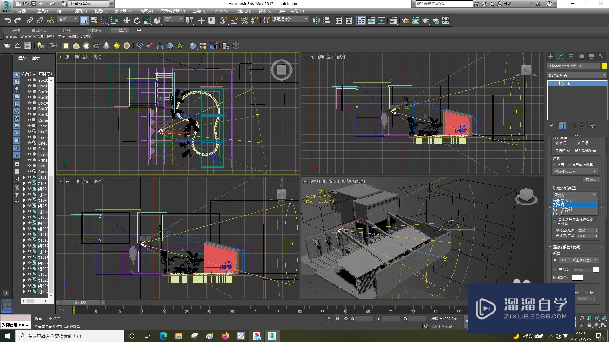
Task: Toggle visibility eye of 组03
Action: pos(29,194)
